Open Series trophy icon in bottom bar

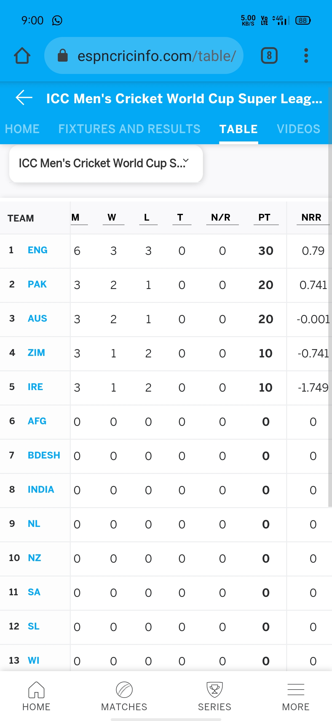(215, 696)
